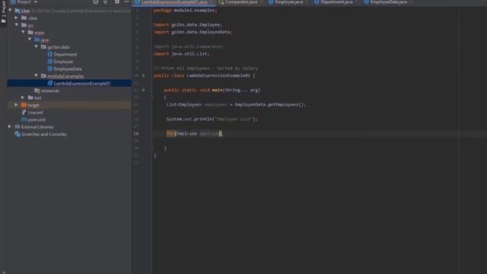Click the blue java source folder icon
487x274 pixels.
(x=37, y=40)
